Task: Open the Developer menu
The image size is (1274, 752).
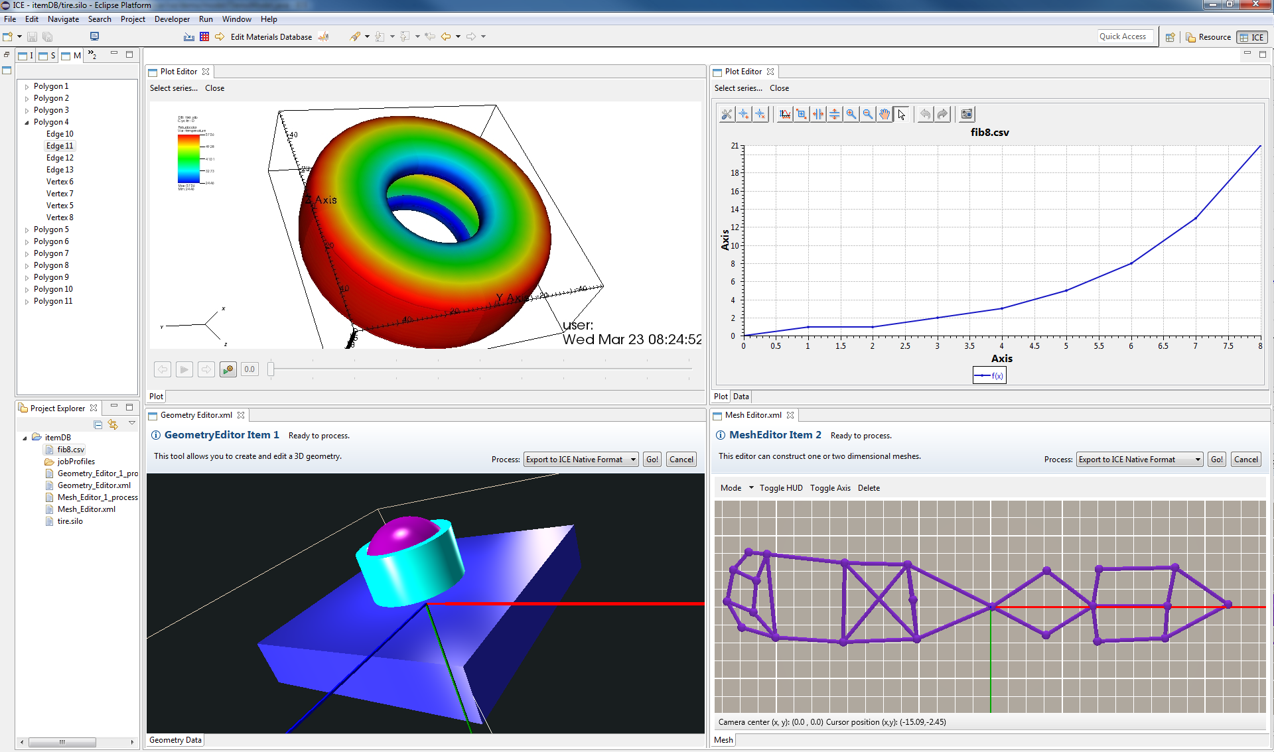Action: [x=172, y=19]
